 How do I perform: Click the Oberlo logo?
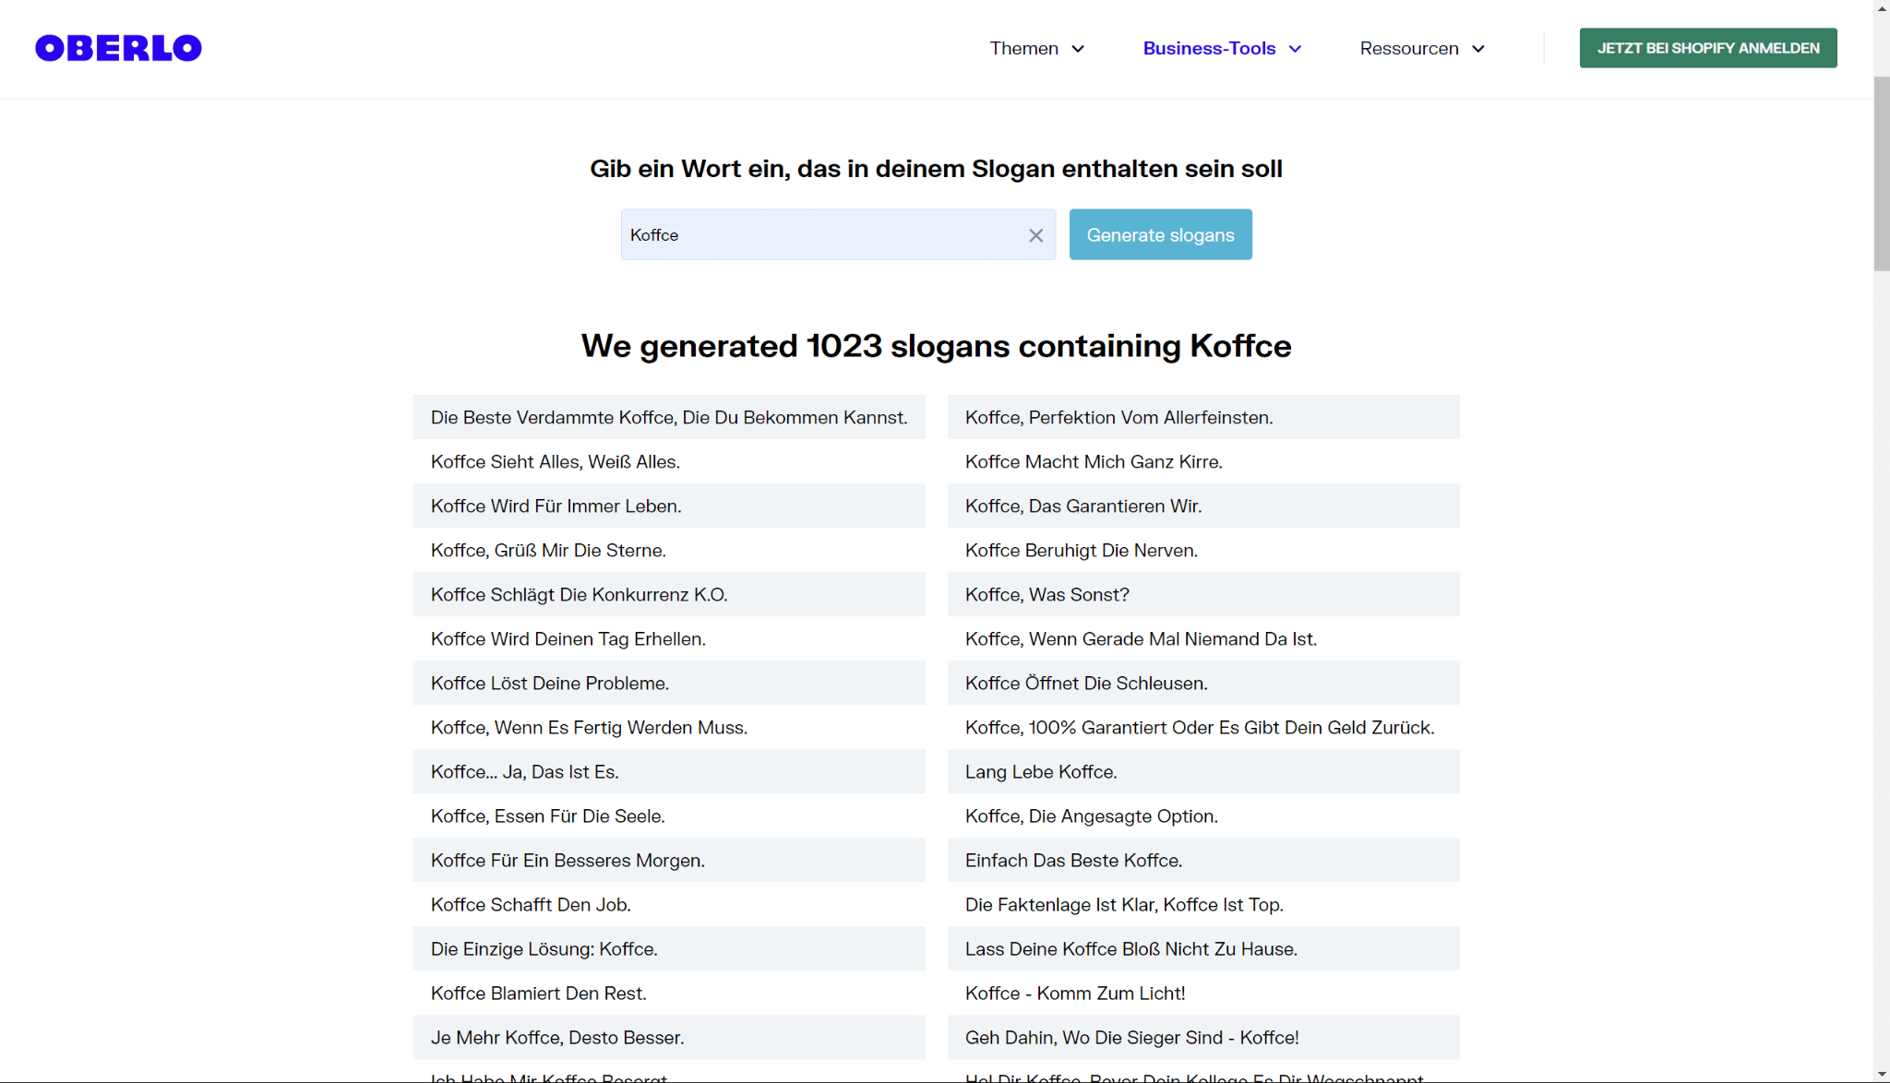point(118,48)
